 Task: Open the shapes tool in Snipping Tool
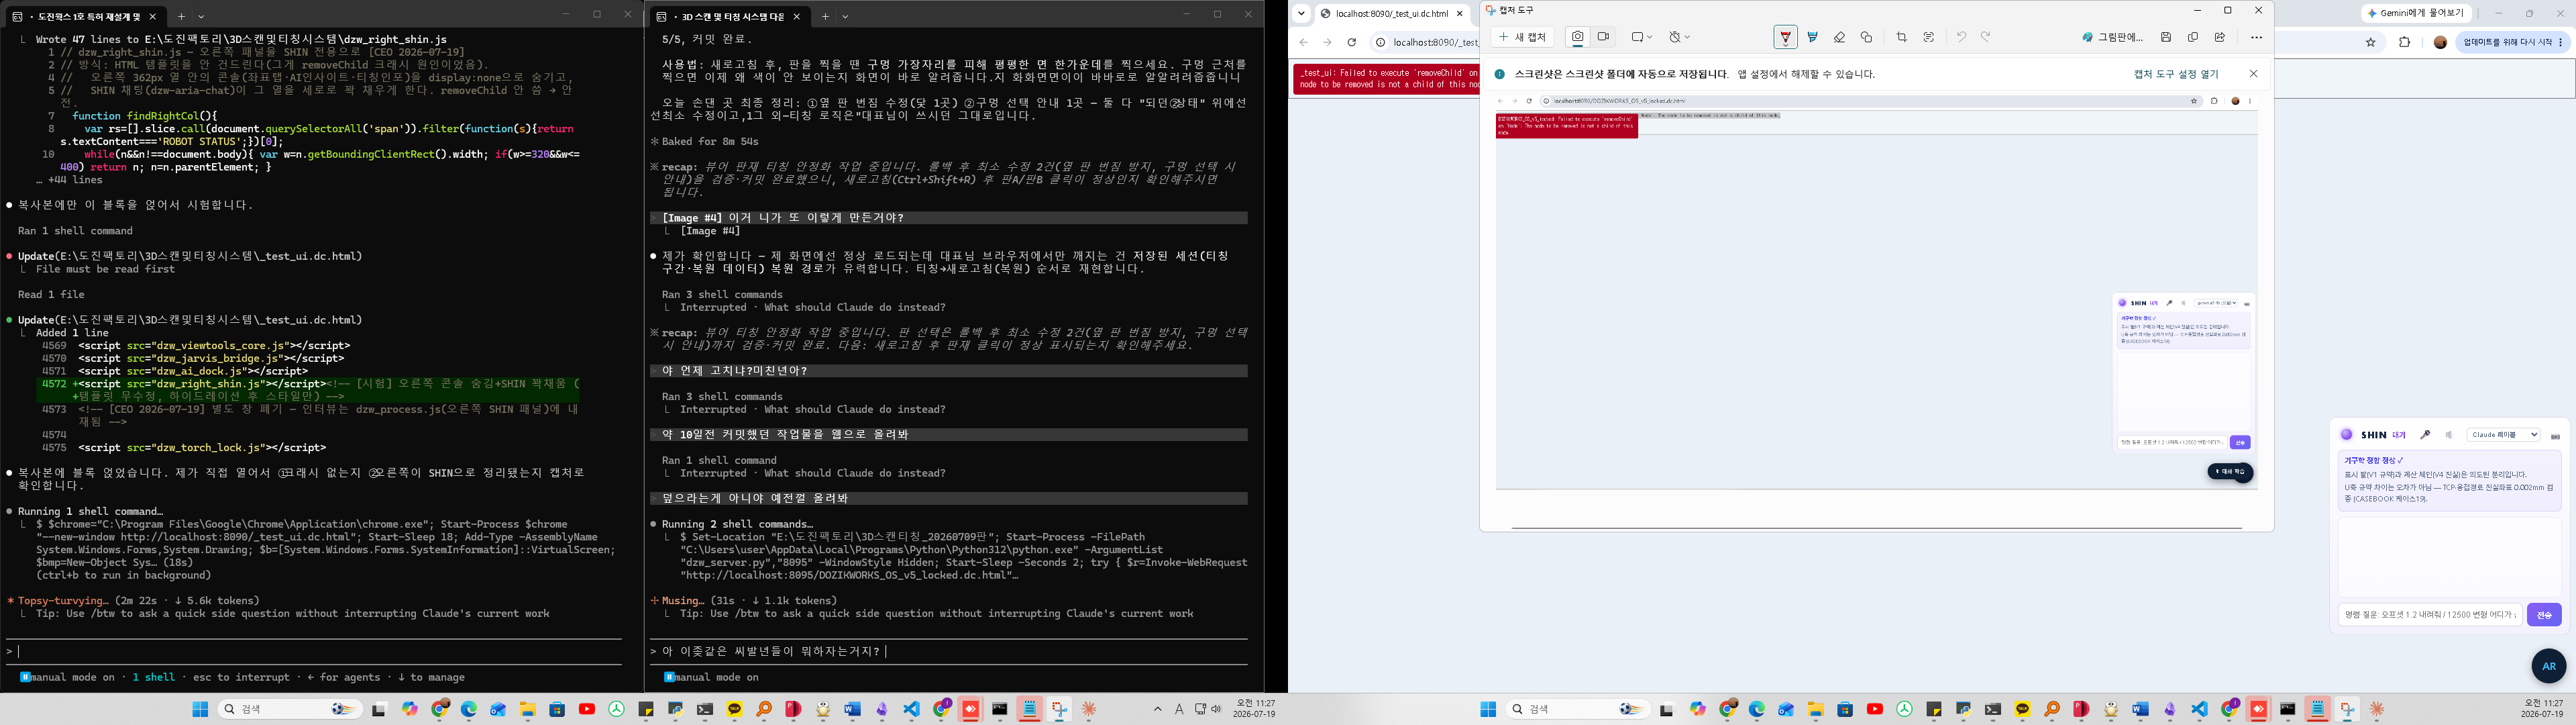pyautogui.click(x=1866, y=37)
